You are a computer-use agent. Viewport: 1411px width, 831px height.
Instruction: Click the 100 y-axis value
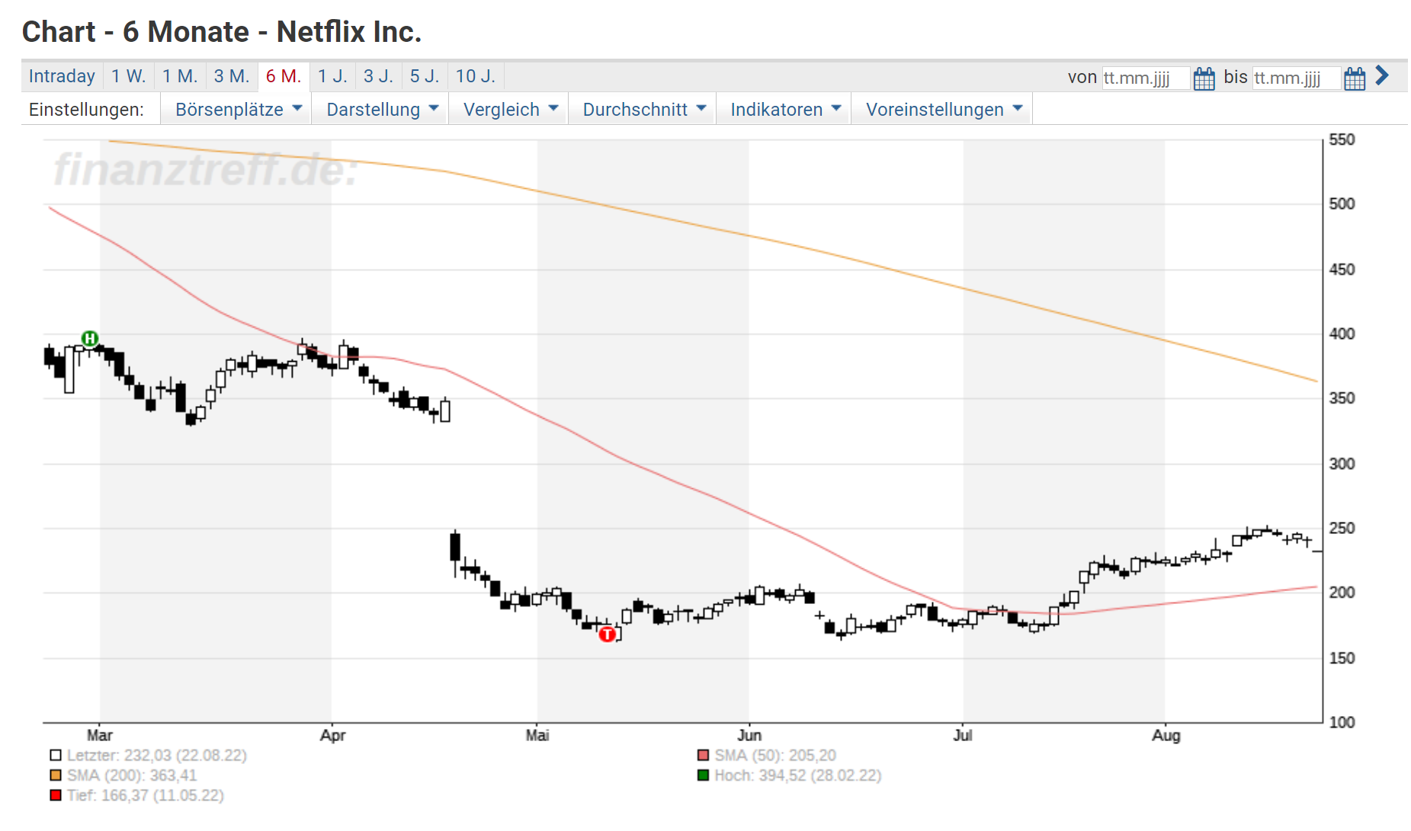coord(1342,722)
